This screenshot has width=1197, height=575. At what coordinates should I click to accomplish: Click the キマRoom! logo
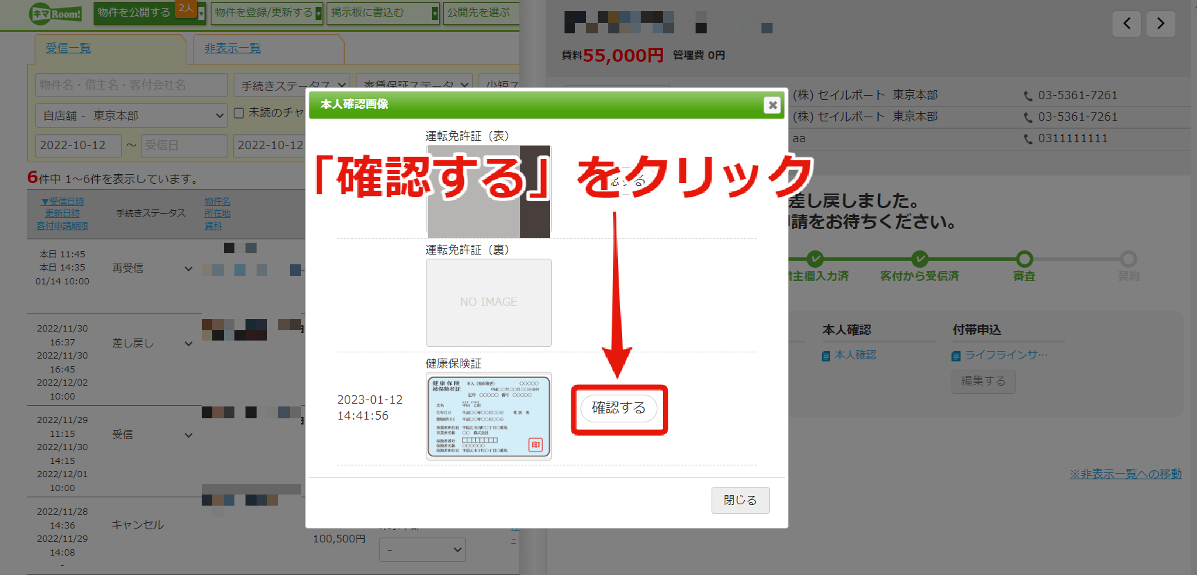pyautogui.click(x=55, y=13)
